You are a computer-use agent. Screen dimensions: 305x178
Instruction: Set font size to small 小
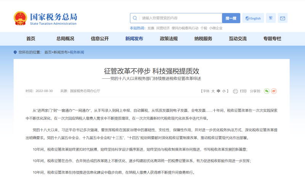tap(224, 91)
